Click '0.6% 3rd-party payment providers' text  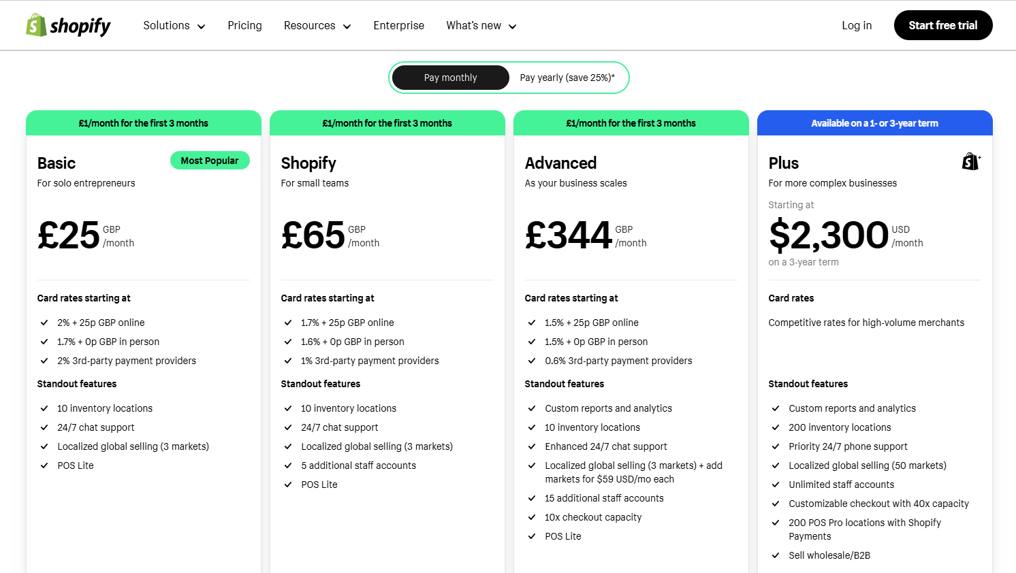618,361
